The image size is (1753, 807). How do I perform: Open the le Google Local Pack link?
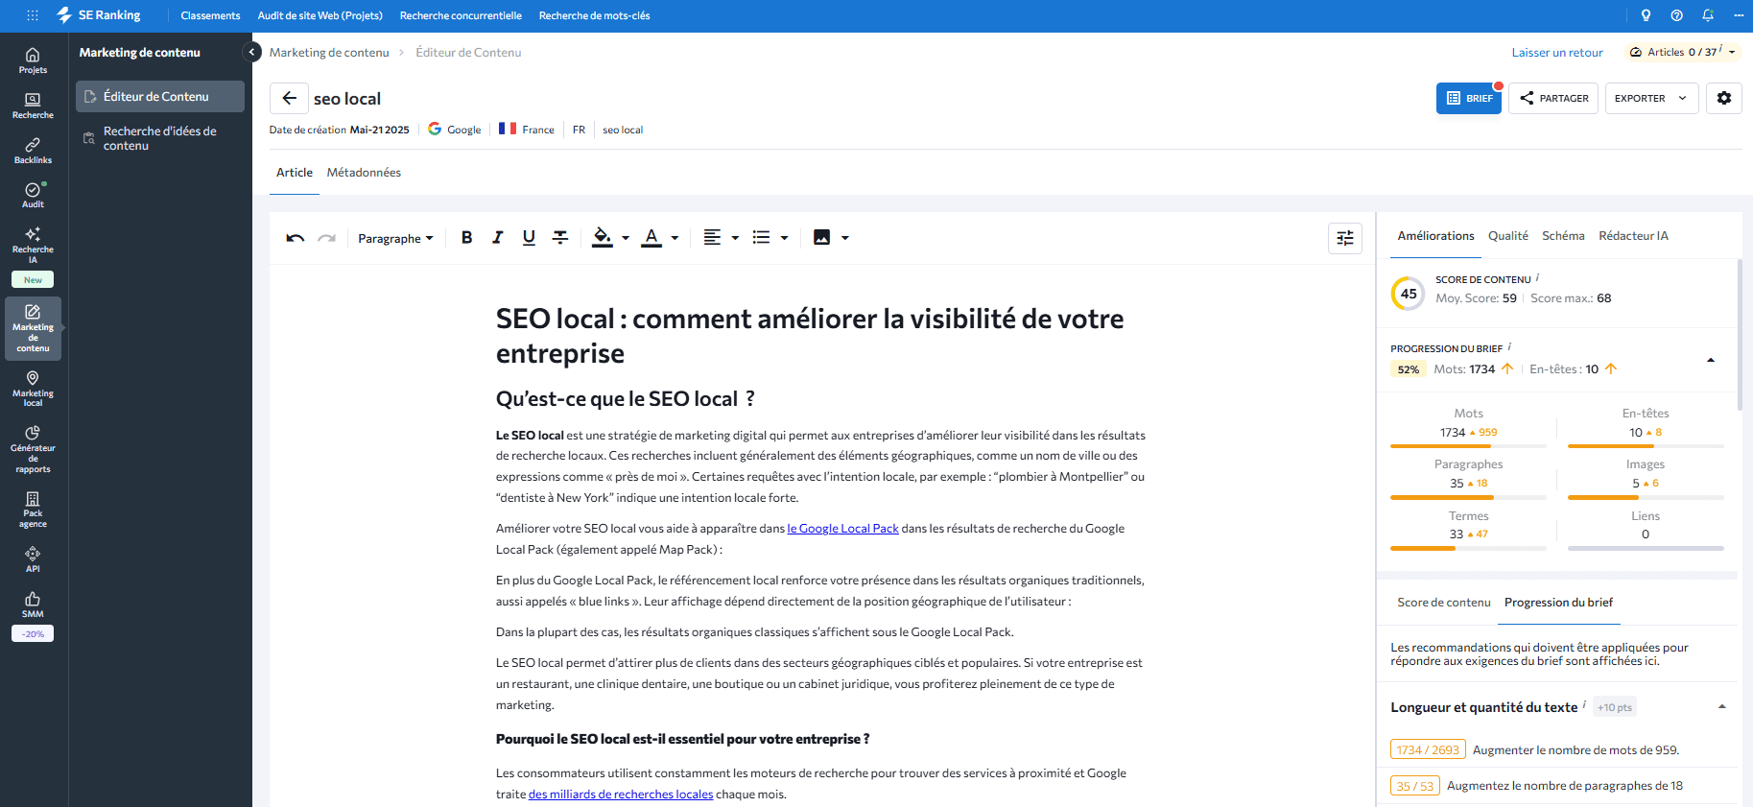pos(842,528)
